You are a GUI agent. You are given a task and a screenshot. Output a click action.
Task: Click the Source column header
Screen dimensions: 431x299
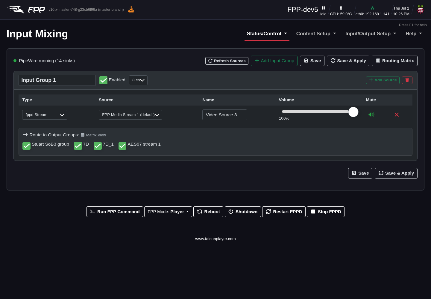(106, 100)
